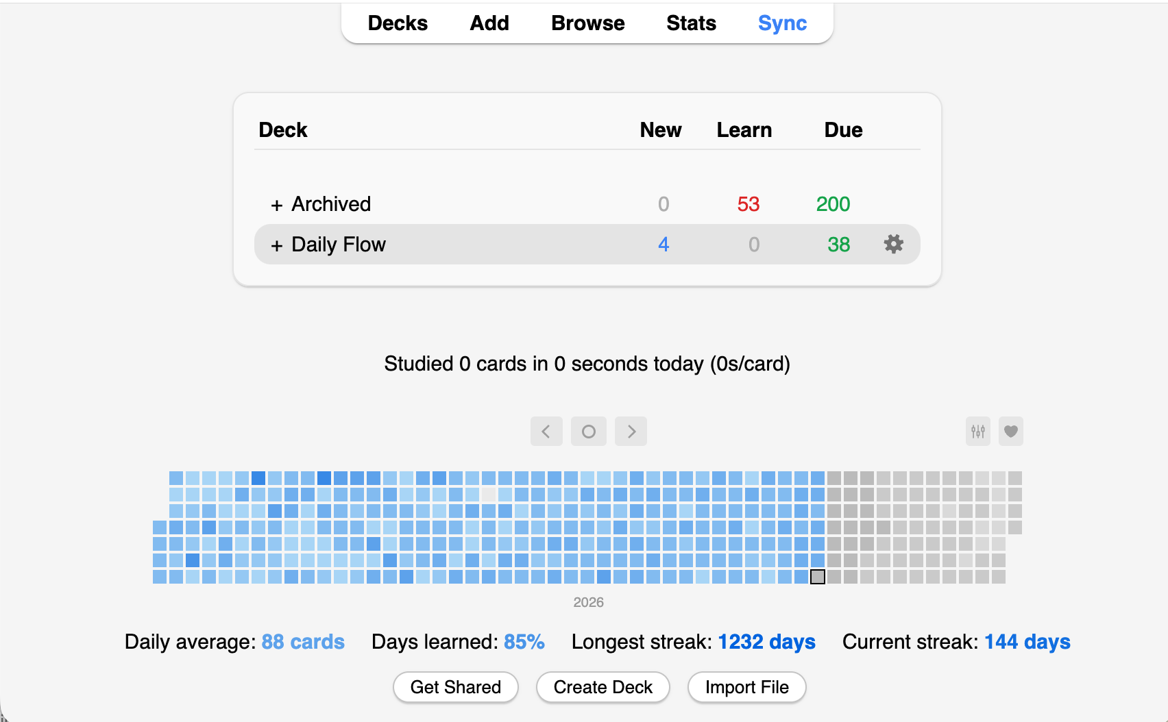Go to previous year in heatmap
The height and width of the screenshot is (722, 1168).
[x=546, y=432]
